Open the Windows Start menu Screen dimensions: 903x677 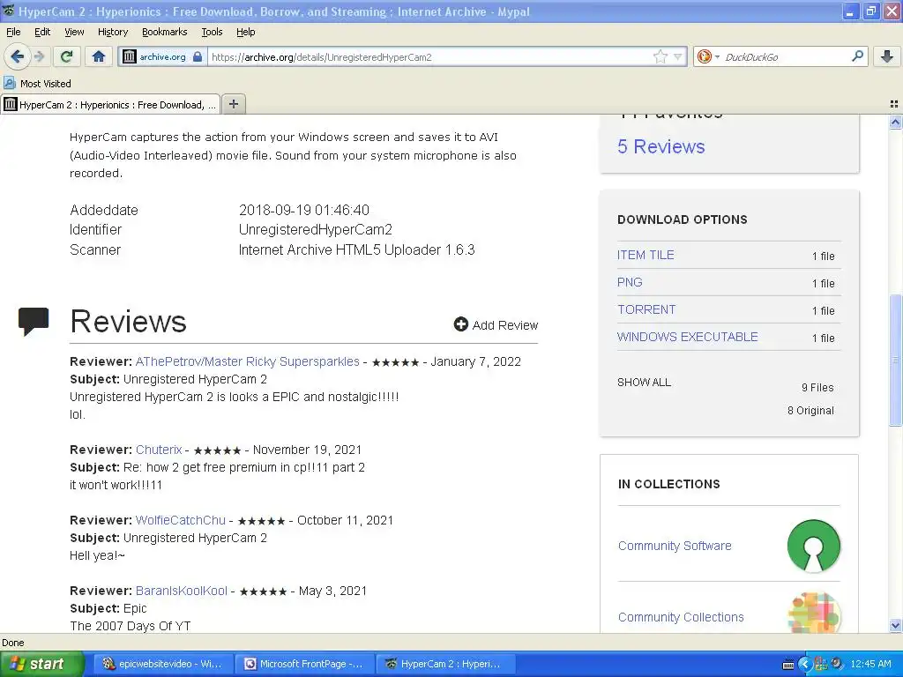41,664
